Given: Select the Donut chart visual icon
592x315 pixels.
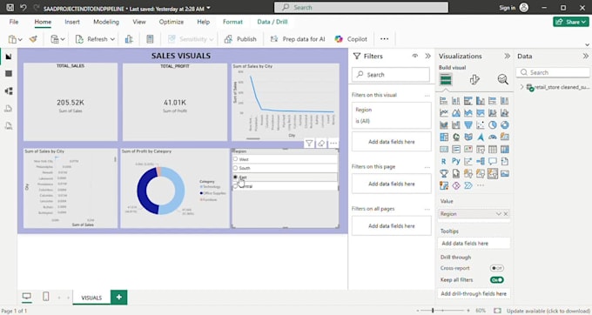Looking at the screenshot, I should 505,124.
